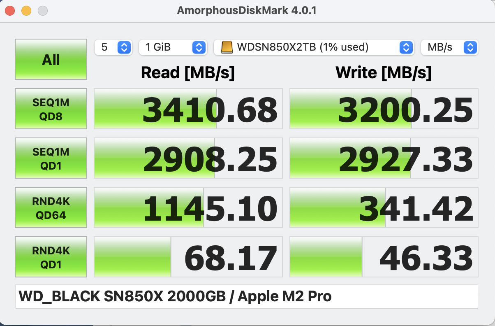Run the RND4K QD1 benchmark
495x326 pixels.
[51, 257]
